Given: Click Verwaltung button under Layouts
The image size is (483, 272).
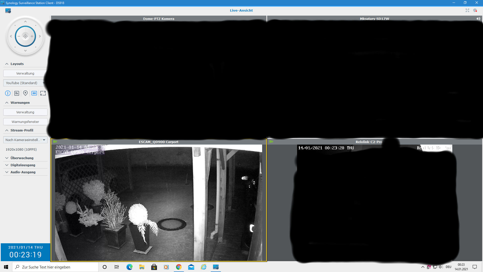Looking at the screenshot, I should [x=25, y=73].
